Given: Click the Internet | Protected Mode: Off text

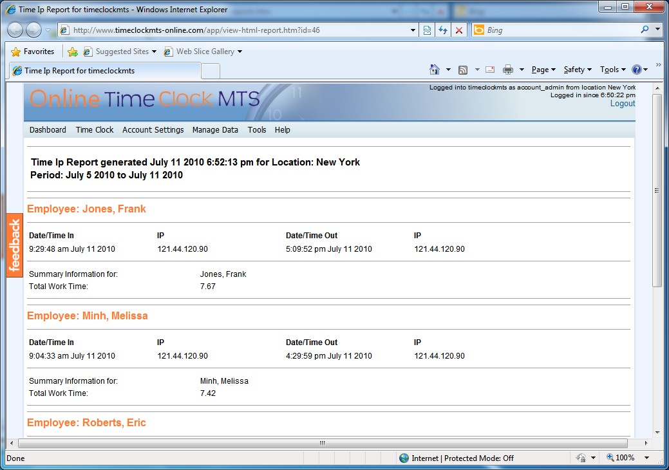Looking at the screenshot, I should (462, 458).
